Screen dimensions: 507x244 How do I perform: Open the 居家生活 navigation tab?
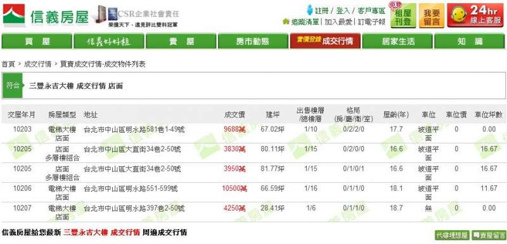[x=397, y=41]
